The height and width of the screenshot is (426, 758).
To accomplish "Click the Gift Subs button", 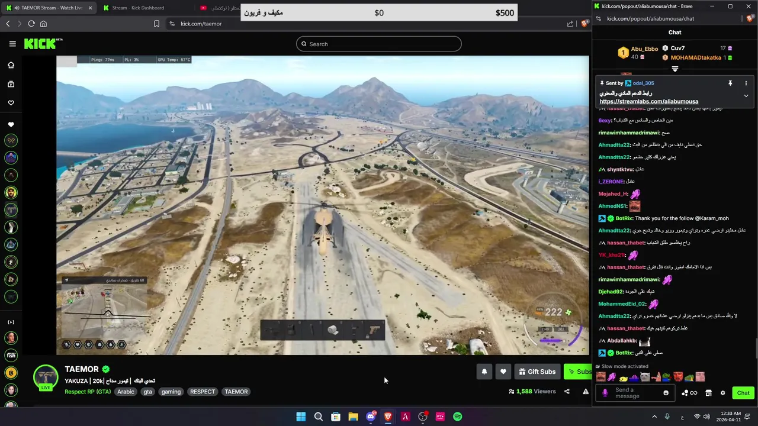I will coord(537,372).
